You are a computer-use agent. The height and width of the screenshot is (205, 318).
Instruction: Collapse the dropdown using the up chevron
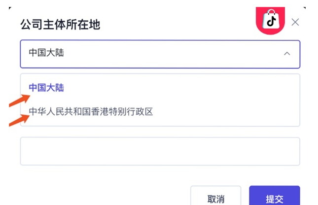[x=287, y=54]
